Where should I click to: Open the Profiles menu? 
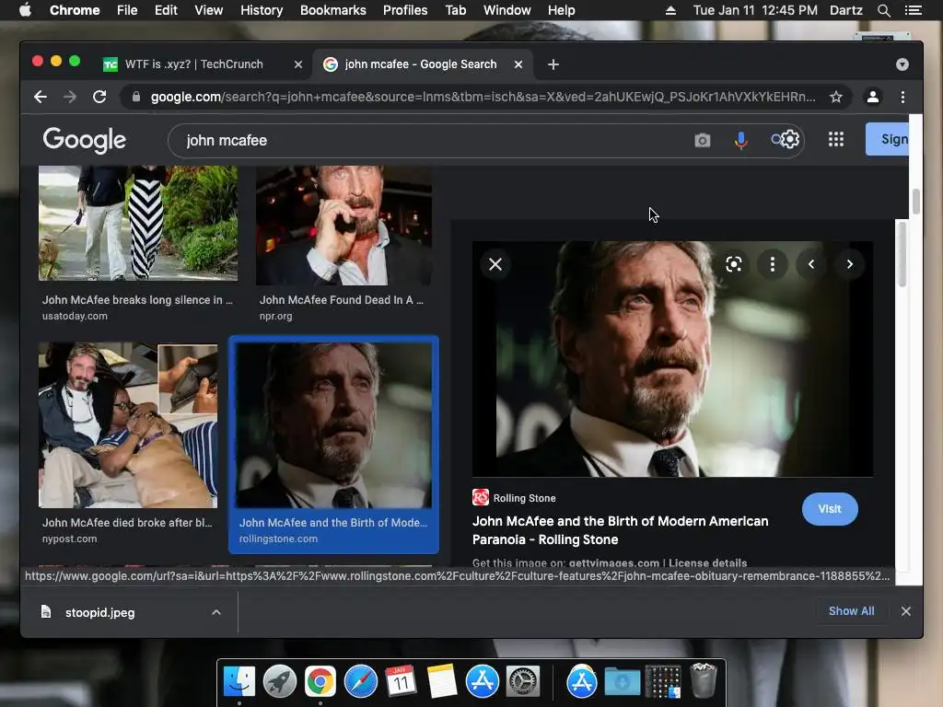point(405,10)
